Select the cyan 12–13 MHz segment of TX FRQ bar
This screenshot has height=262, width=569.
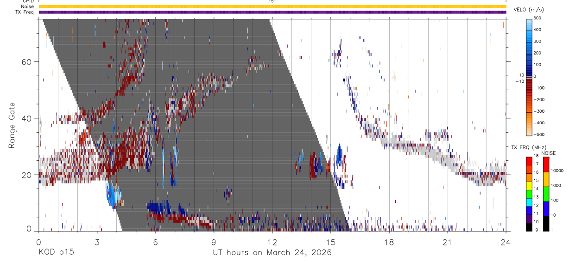pos(529,201)
